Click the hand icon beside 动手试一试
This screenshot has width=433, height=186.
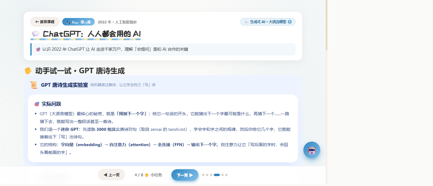28,71
